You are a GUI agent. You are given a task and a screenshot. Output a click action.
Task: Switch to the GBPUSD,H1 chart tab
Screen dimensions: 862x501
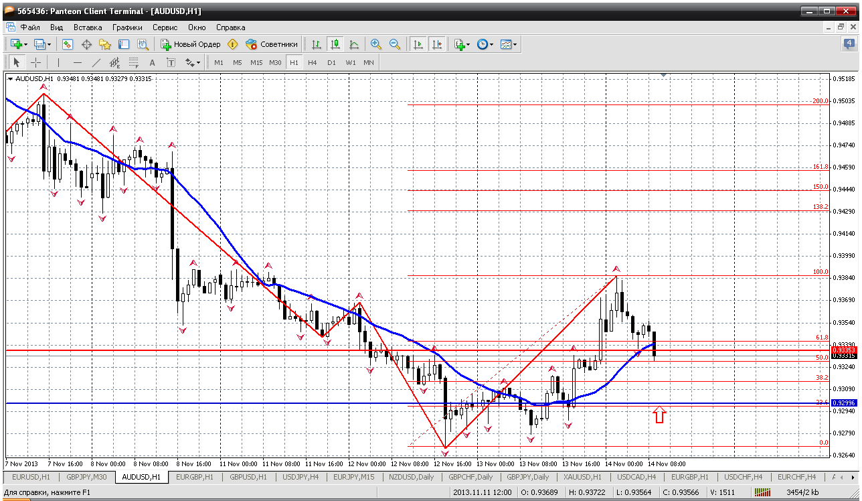click(248, 477)
